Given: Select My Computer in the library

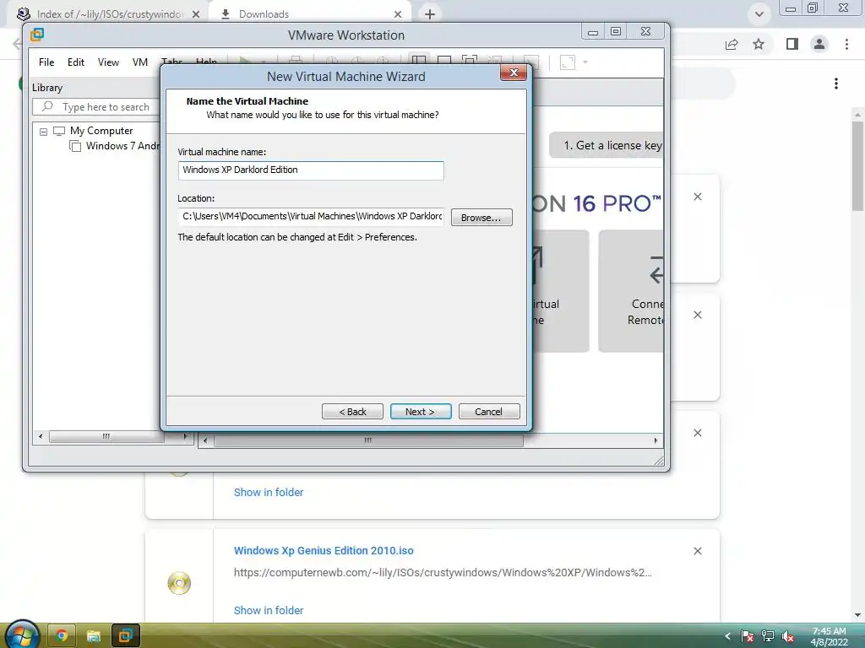Looking at the screenshot, I should (x=101, y=131).
